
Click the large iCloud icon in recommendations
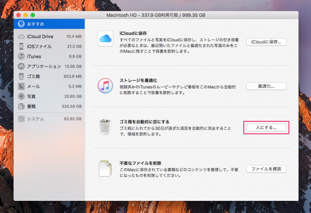[105, 39]
